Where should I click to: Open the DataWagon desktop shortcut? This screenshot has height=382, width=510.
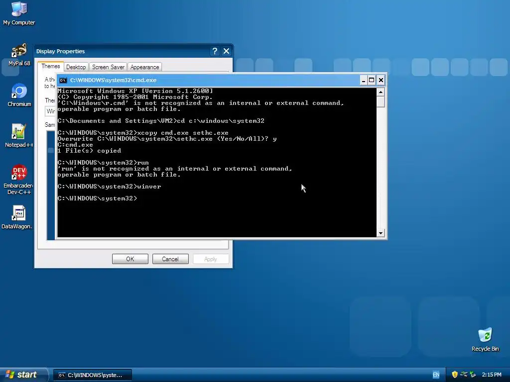[17, 217]
